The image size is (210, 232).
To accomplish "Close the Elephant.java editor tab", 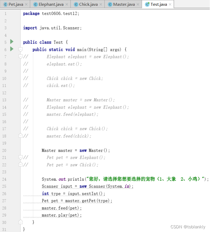I will 67,5.
